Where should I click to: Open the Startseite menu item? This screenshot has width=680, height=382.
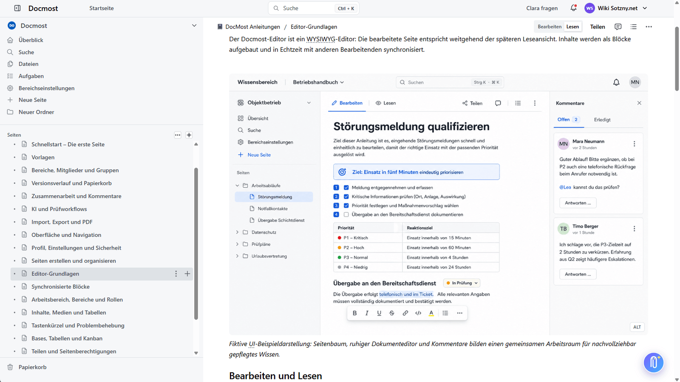point(102,8)
